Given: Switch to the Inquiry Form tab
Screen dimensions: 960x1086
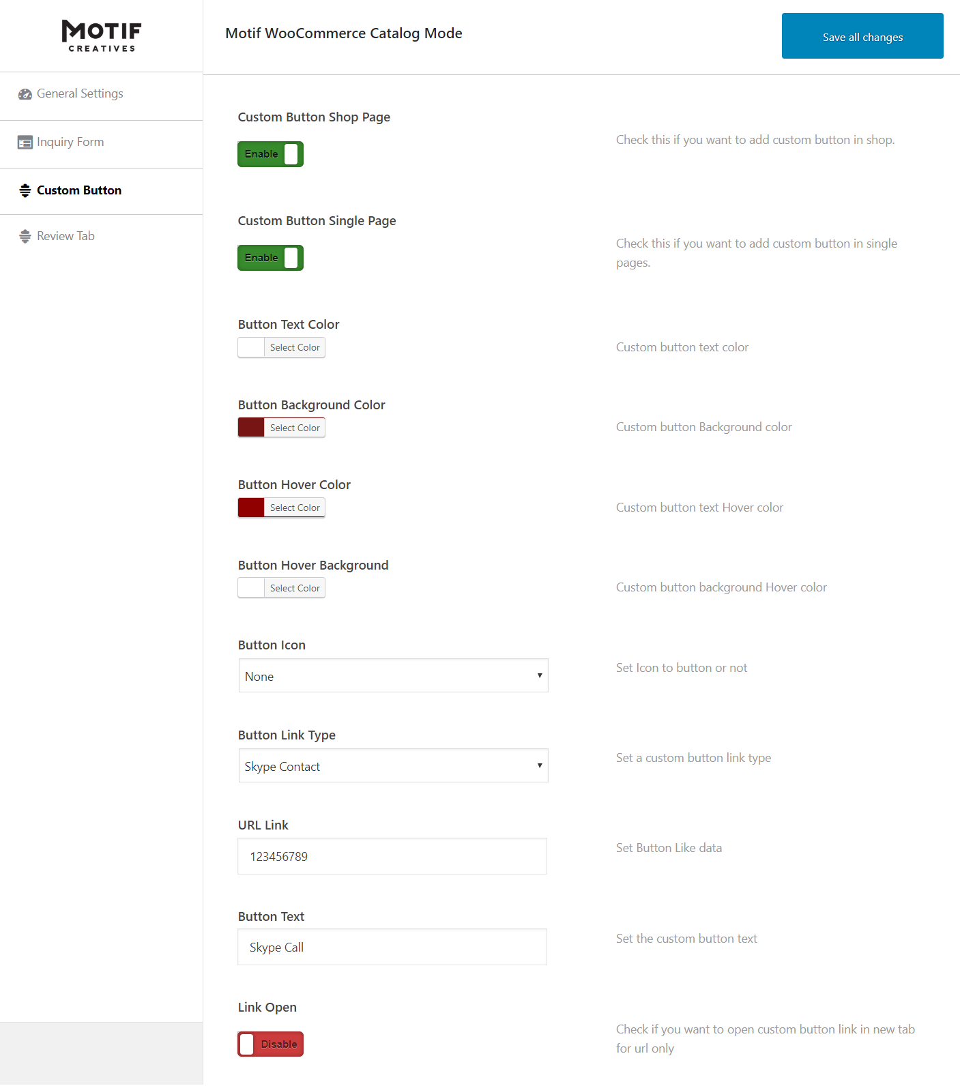Looking at the screenshot, I should [70, 143].
